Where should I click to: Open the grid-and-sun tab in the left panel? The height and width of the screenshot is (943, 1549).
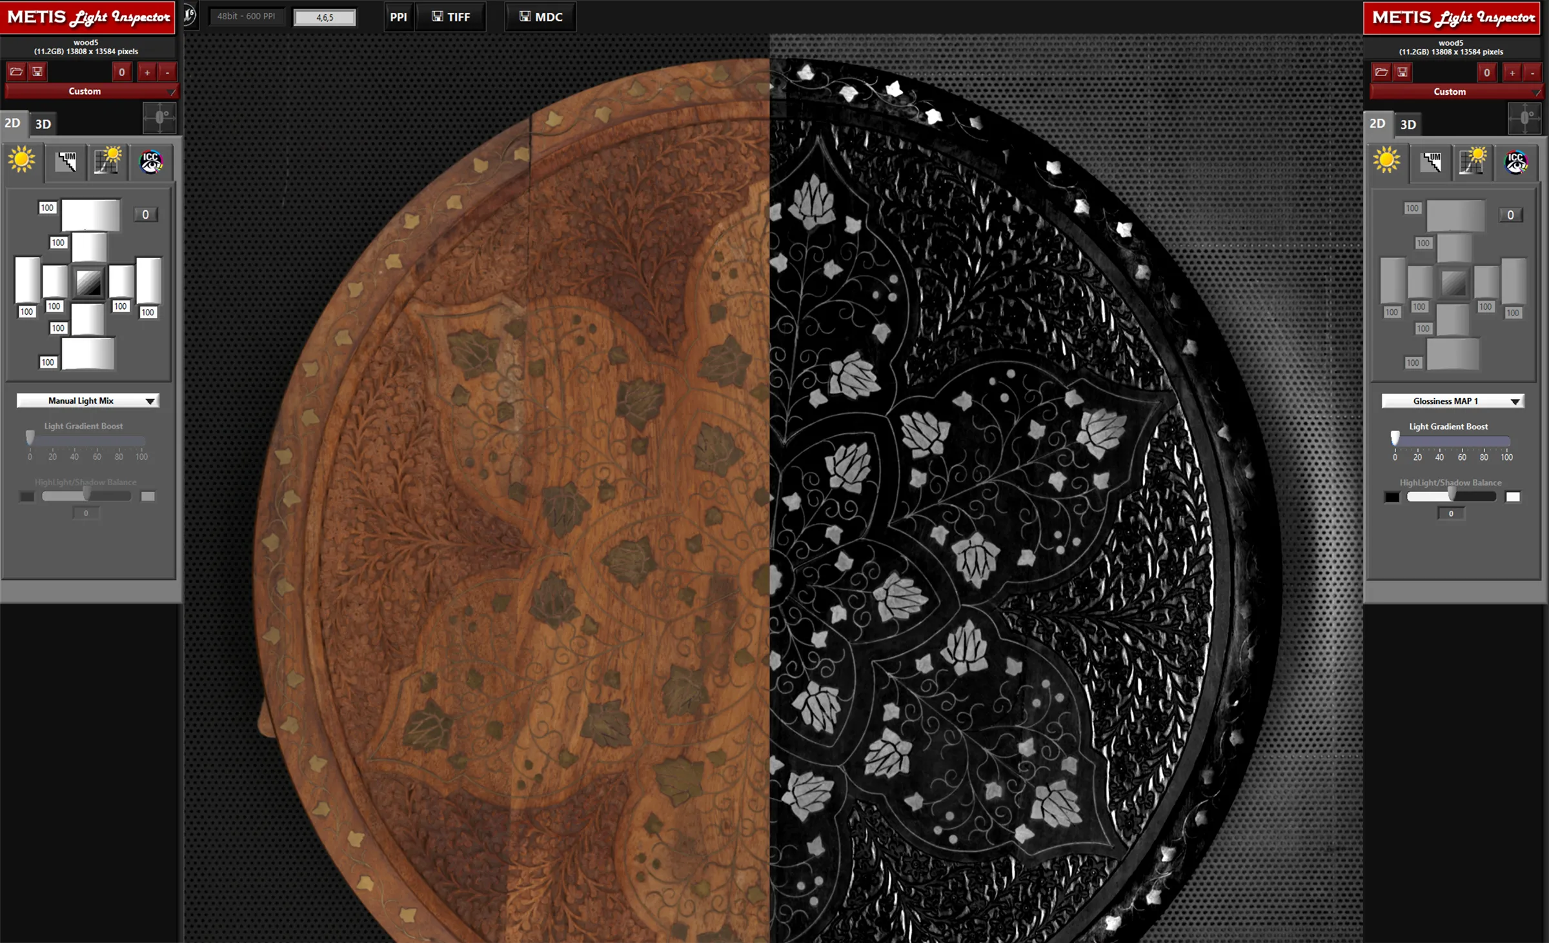[x=108, y=161]
